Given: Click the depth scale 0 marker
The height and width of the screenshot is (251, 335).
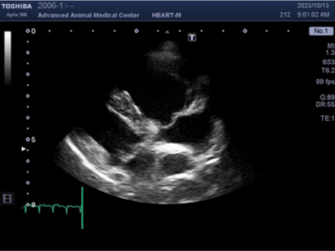Looking at the screenshot, I should coord(33,31).
